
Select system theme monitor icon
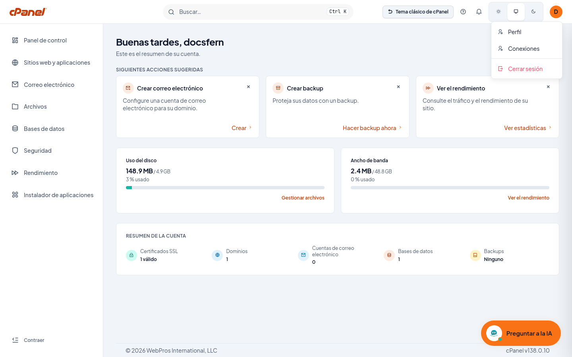(x=516, y=12)
